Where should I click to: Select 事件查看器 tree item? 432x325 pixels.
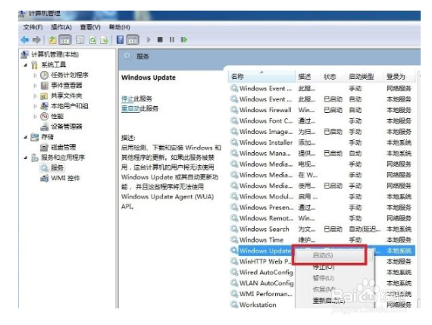[x=67, y=86]
